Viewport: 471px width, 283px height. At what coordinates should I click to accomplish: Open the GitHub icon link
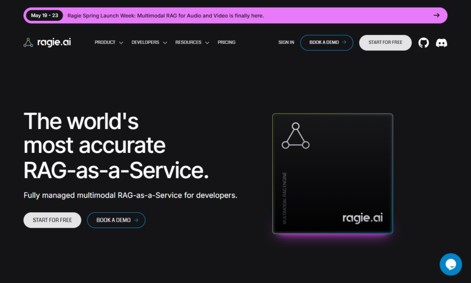click(x=424, y=43)
